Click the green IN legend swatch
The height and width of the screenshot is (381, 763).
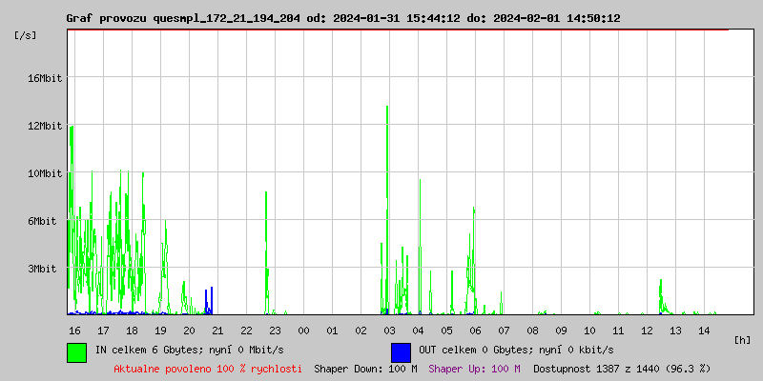click(77, 352)
